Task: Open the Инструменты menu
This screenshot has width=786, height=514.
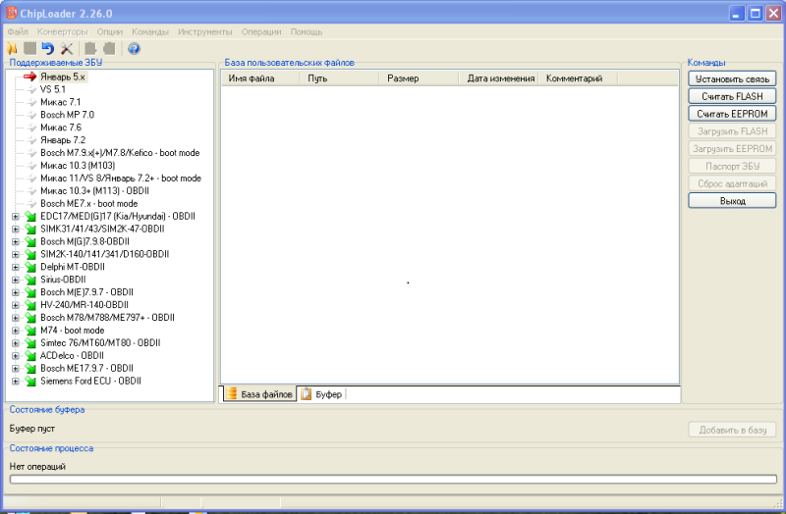Action: 205,31
